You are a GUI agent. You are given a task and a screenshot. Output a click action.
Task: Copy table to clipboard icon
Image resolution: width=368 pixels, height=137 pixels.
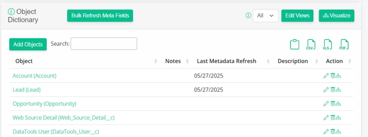click(295, 44)
